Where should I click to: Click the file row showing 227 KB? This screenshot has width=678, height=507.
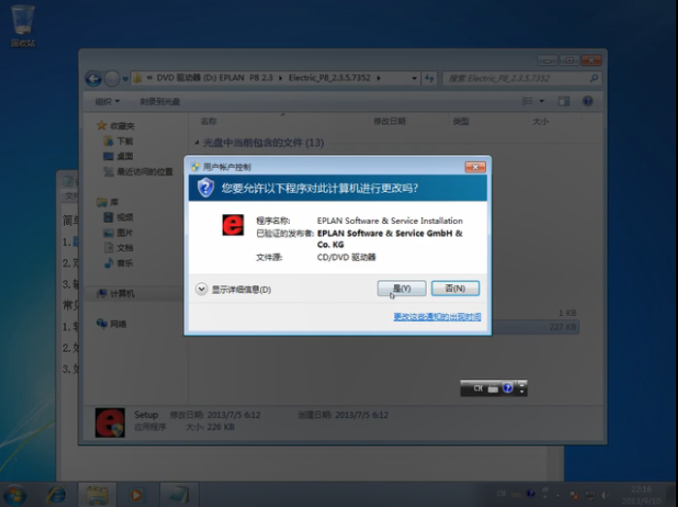pos(535,327)
